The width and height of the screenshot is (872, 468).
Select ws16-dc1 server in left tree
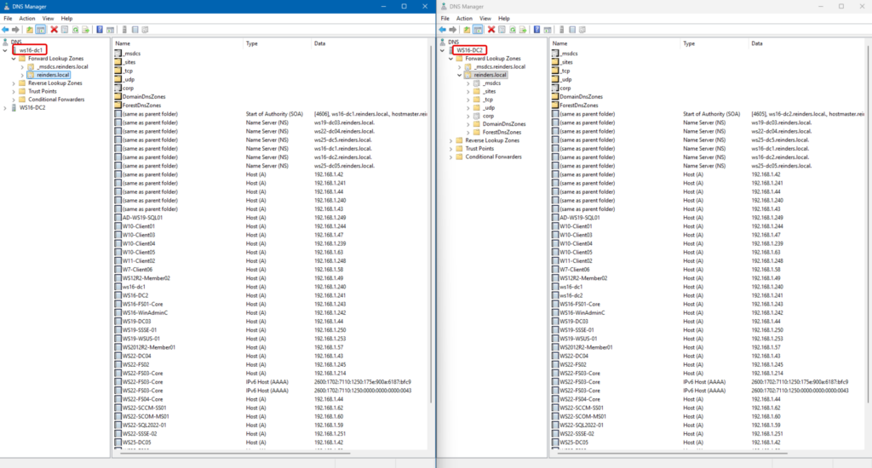[31, 50]
